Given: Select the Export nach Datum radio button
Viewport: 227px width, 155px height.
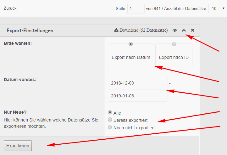Looking at the screenshot, I should 131,44.
